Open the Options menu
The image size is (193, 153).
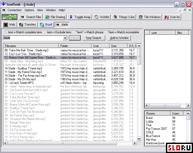click(x=29, y=10)
